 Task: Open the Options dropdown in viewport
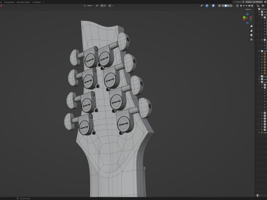249,9
